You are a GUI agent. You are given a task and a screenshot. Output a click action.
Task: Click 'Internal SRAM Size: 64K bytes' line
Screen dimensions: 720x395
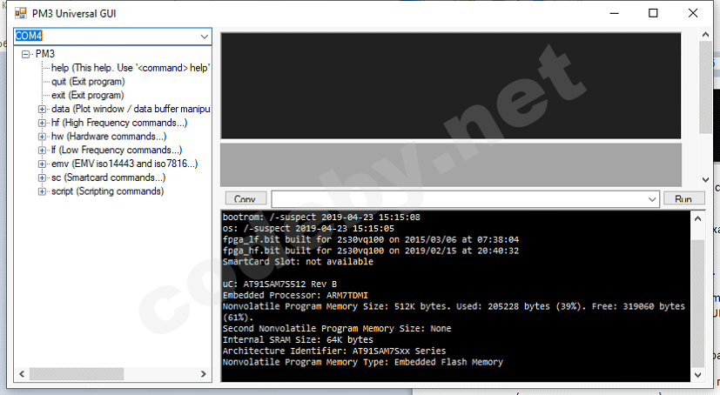pyautogui.click(x=298, y=339)
